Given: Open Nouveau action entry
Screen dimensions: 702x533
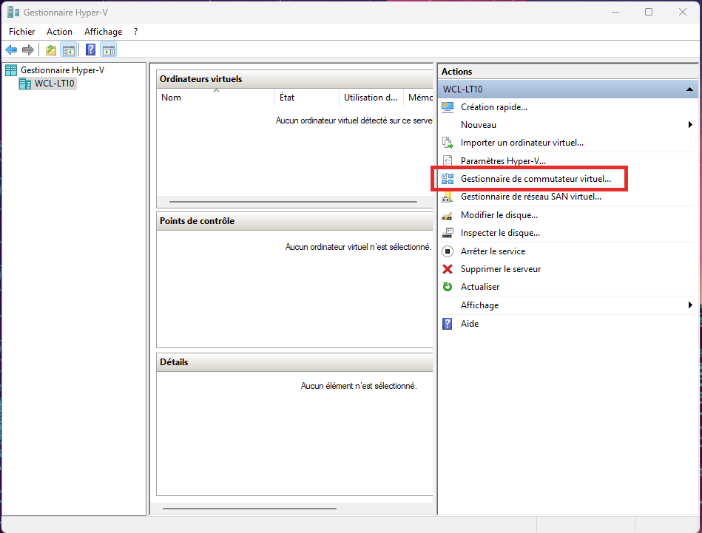Looking at the screenshot, I should 478,125.
